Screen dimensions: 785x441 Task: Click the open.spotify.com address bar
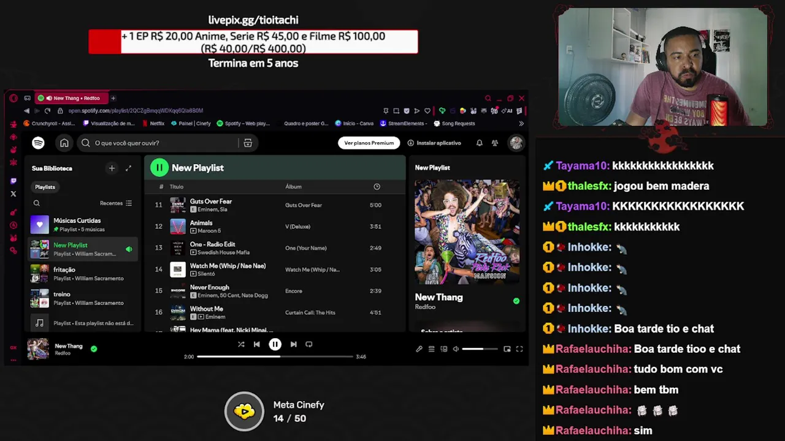(136, 111)
